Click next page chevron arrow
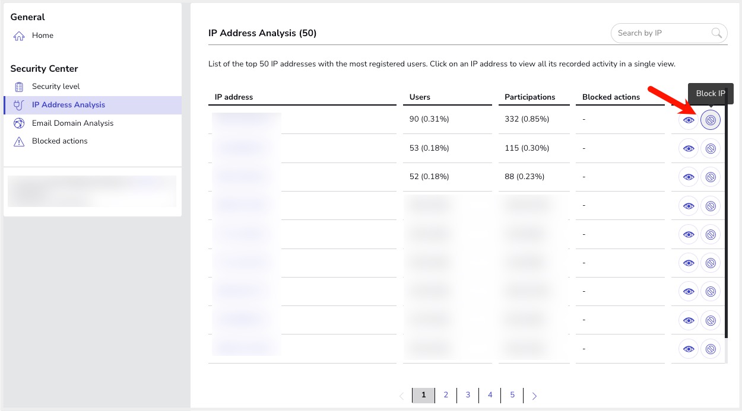 [534, 396]
